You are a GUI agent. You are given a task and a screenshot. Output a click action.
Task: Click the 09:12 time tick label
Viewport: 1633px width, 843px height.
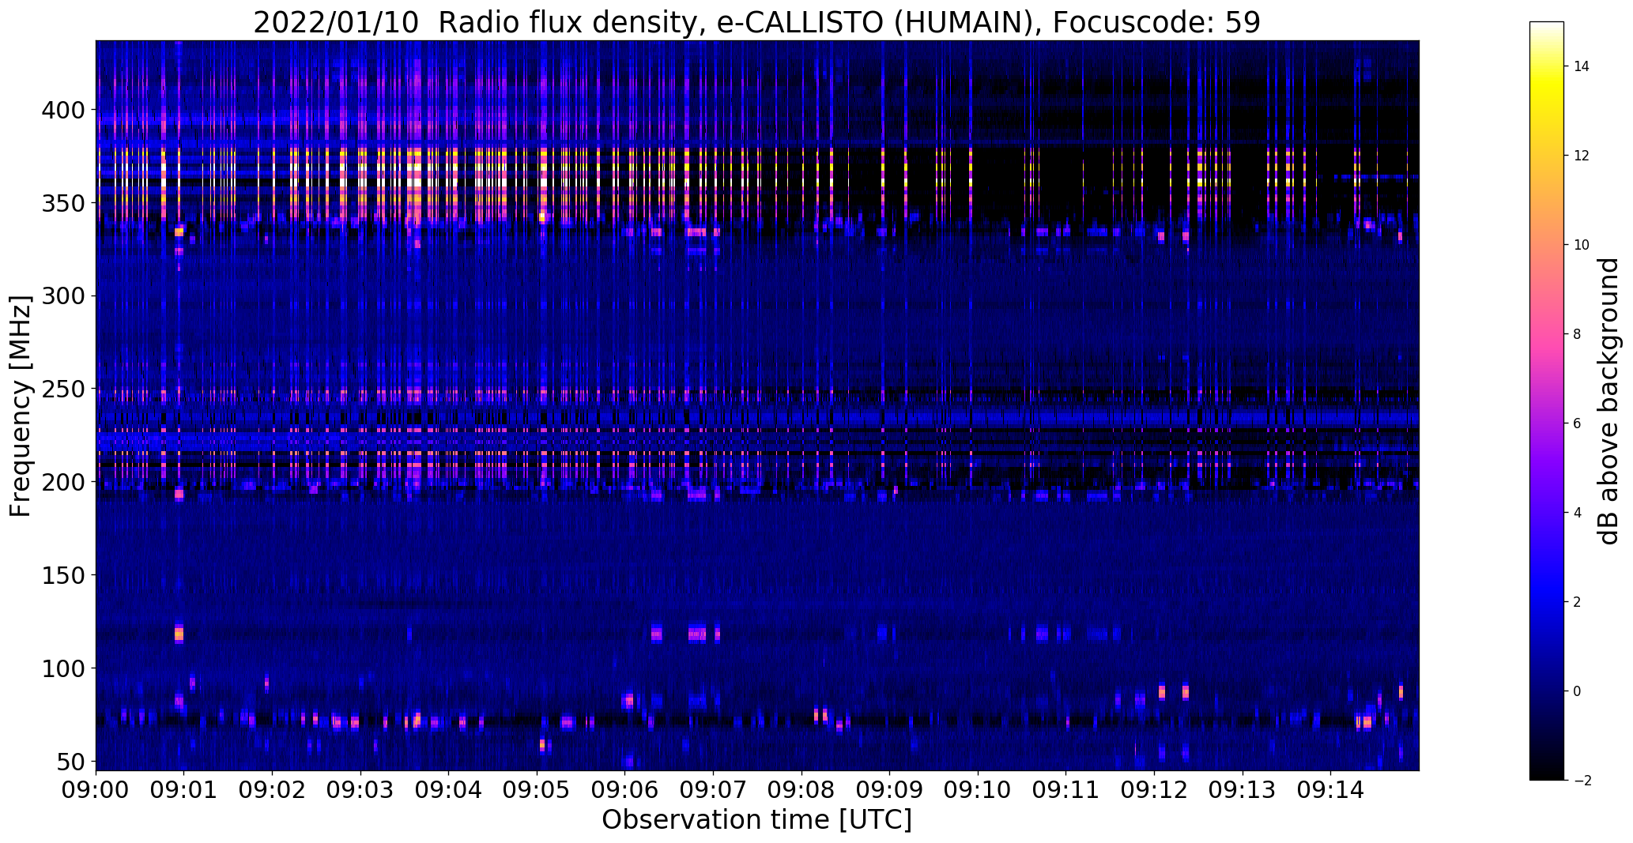click(x=1154, y=790)
